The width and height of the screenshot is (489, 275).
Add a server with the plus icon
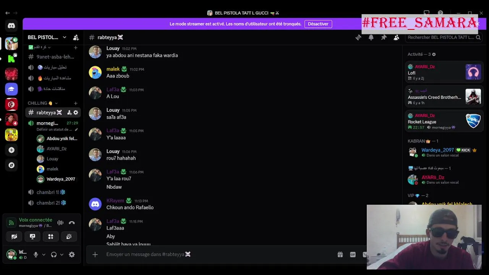11,150
